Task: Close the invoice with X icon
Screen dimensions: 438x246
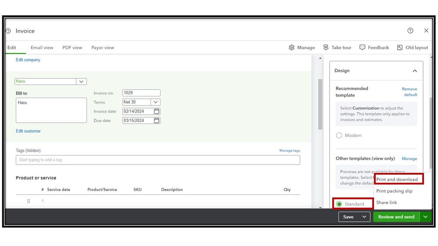Action: point(426,31)
